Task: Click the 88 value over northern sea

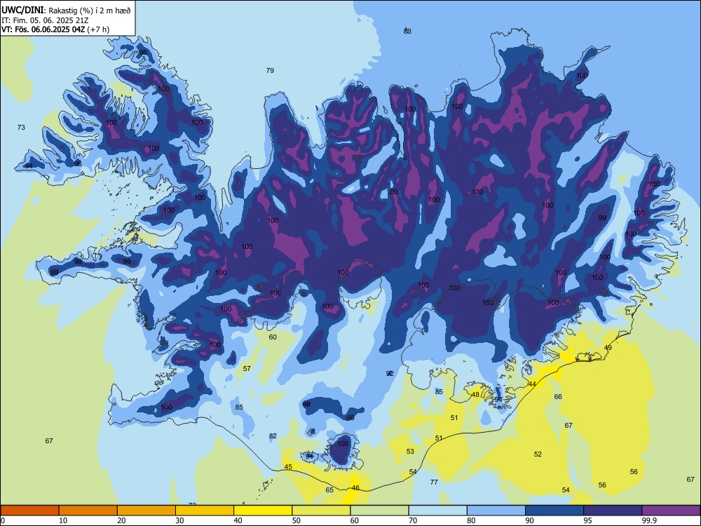Action: pyautogui.click(x=407, y=32)
